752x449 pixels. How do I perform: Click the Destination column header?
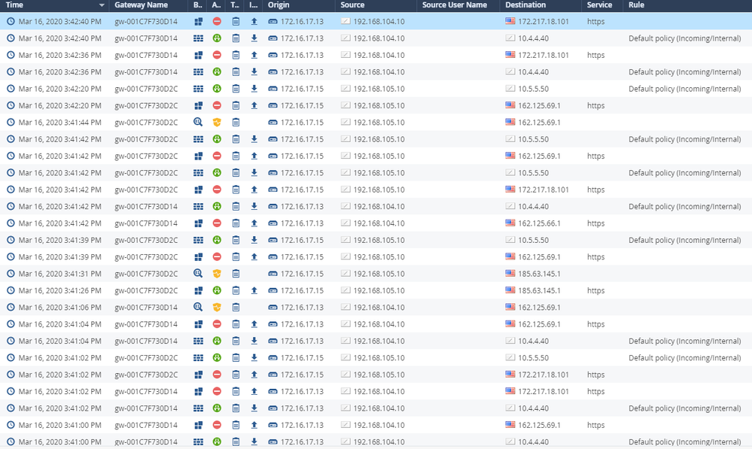(525, 5)
